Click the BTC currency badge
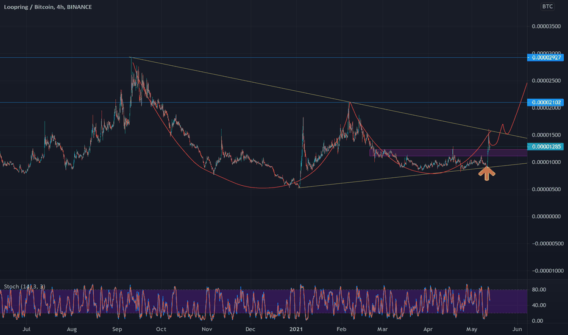 [547, 7]
